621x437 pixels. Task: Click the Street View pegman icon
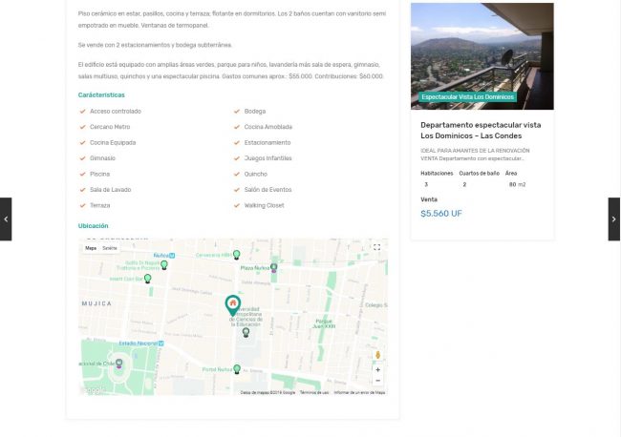[x=377, y=355]
